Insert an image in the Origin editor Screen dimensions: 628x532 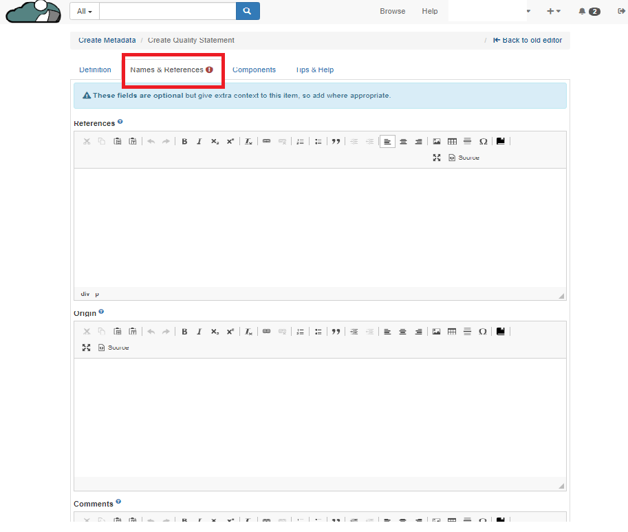click(x=437, y=332)
